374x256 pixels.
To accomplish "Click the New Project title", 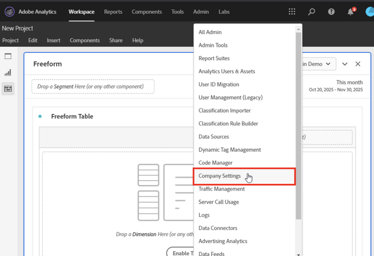I will point(18,28).
